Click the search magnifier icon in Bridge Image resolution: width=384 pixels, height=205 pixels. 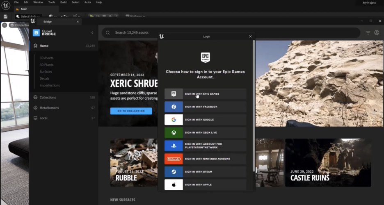pos(108,32)
